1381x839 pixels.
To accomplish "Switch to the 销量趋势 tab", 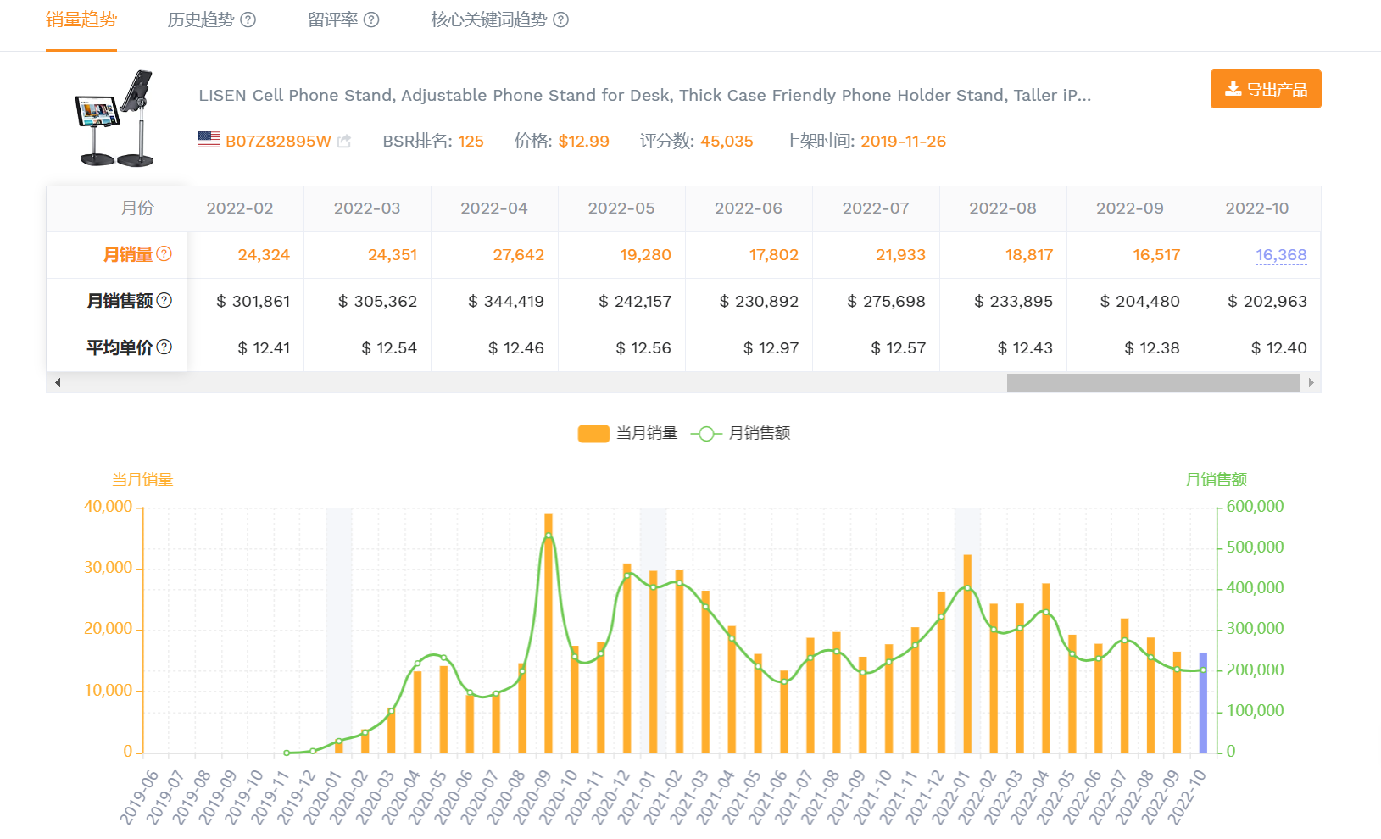I will tap(81, 19).
